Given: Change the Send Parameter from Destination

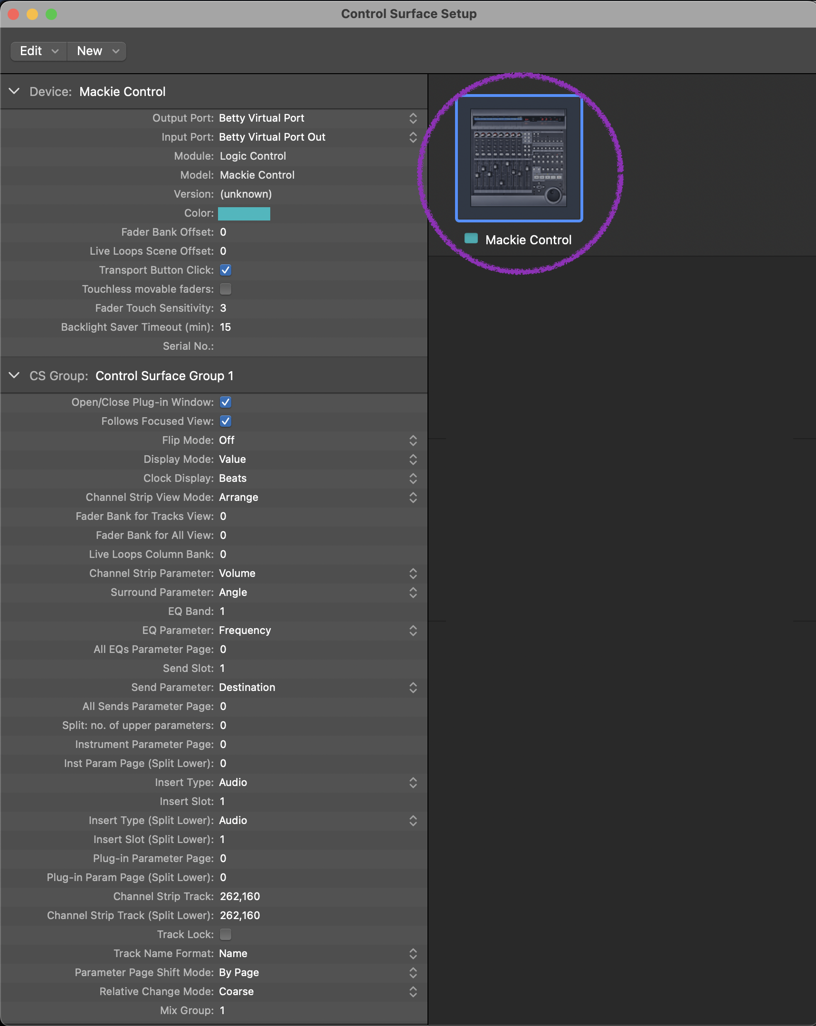Looking at the screenshot, I should click(x=413, y=687).
